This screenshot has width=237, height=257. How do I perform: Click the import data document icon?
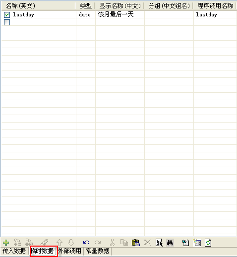(x=186, y=243)
